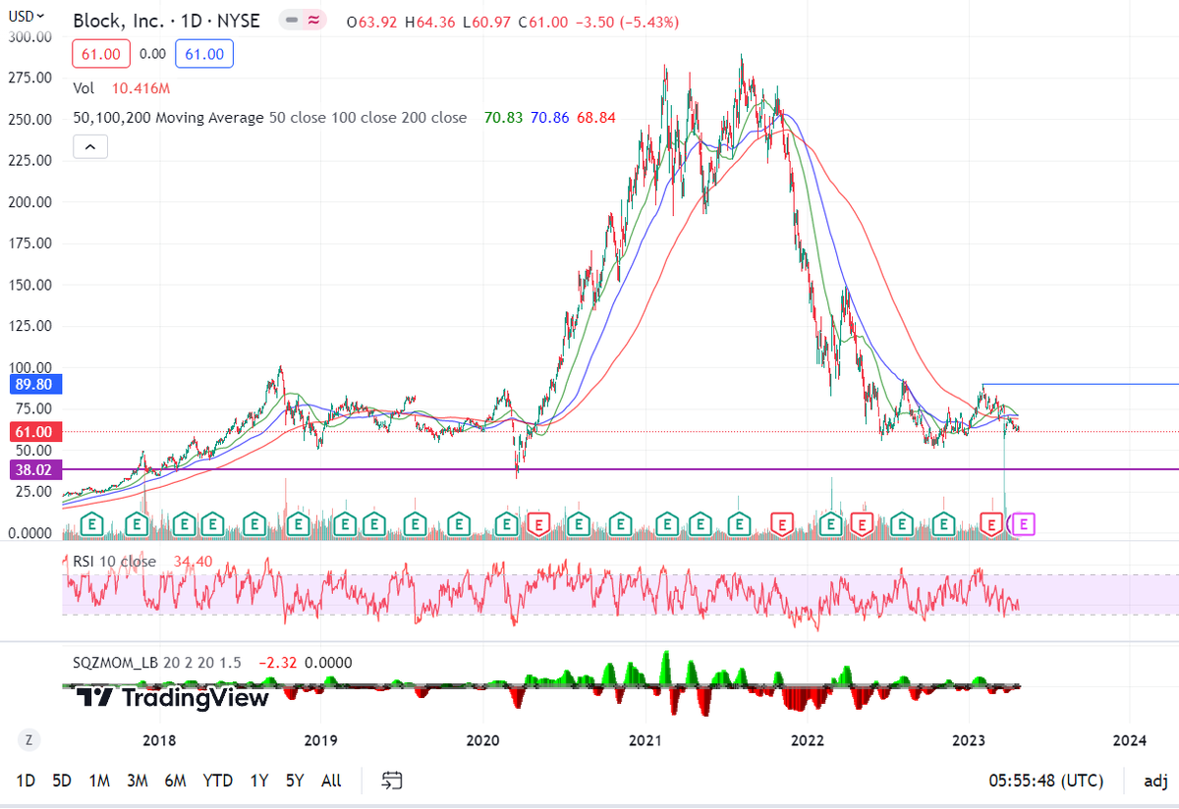1179x809 pixels.
Task: Click the gray dash status icon beside NYSE
Action: click(292, 21)
